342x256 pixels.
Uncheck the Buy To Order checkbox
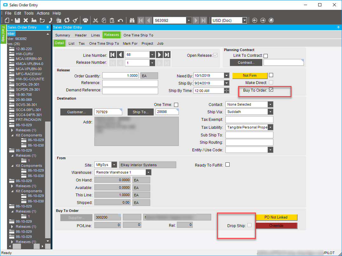(x=271, y=90)
